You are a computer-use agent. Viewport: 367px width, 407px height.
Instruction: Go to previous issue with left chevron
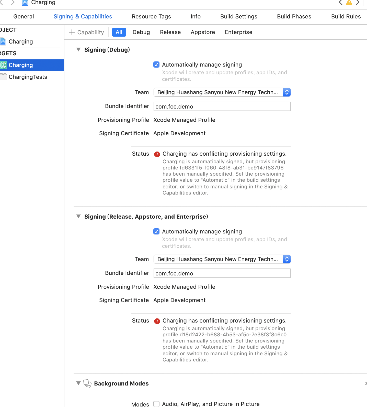coord(340,3)
